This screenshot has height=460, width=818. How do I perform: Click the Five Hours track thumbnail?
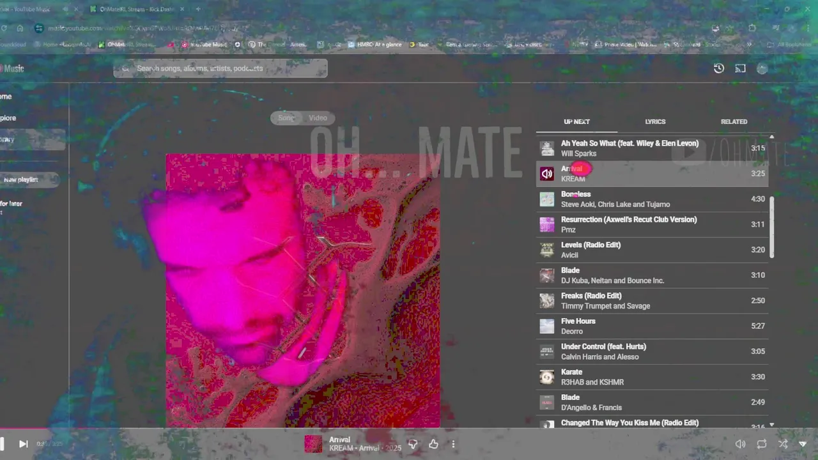[547, 326]
